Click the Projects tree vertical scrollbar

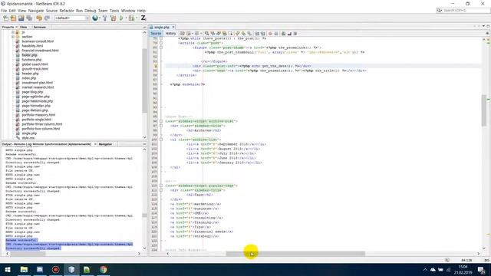(x=144, y=80)
